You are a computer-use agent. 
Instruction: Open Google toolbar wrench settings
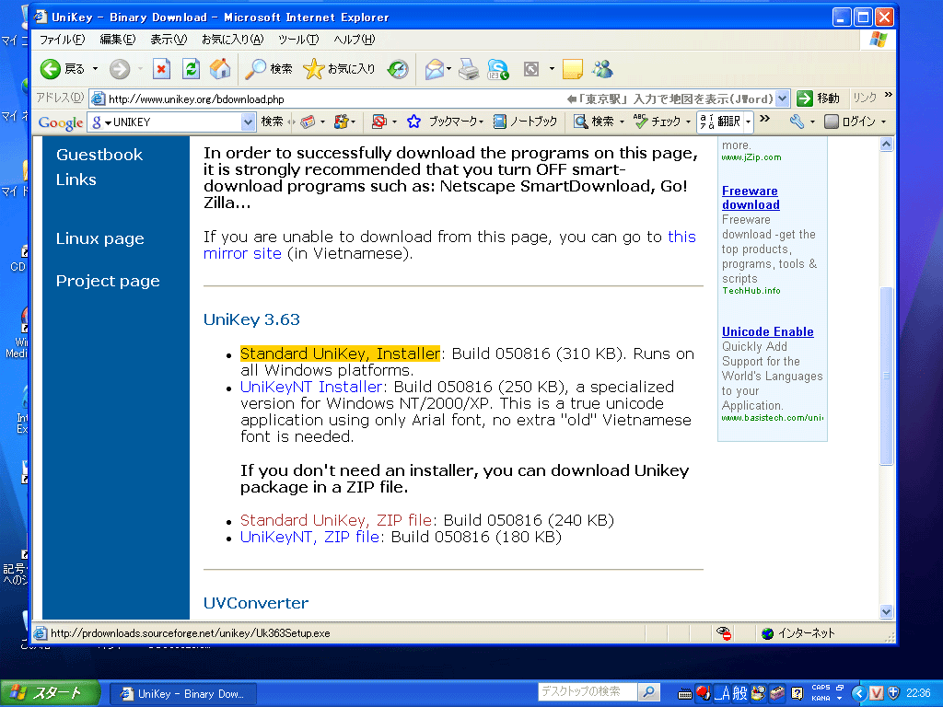797,122
